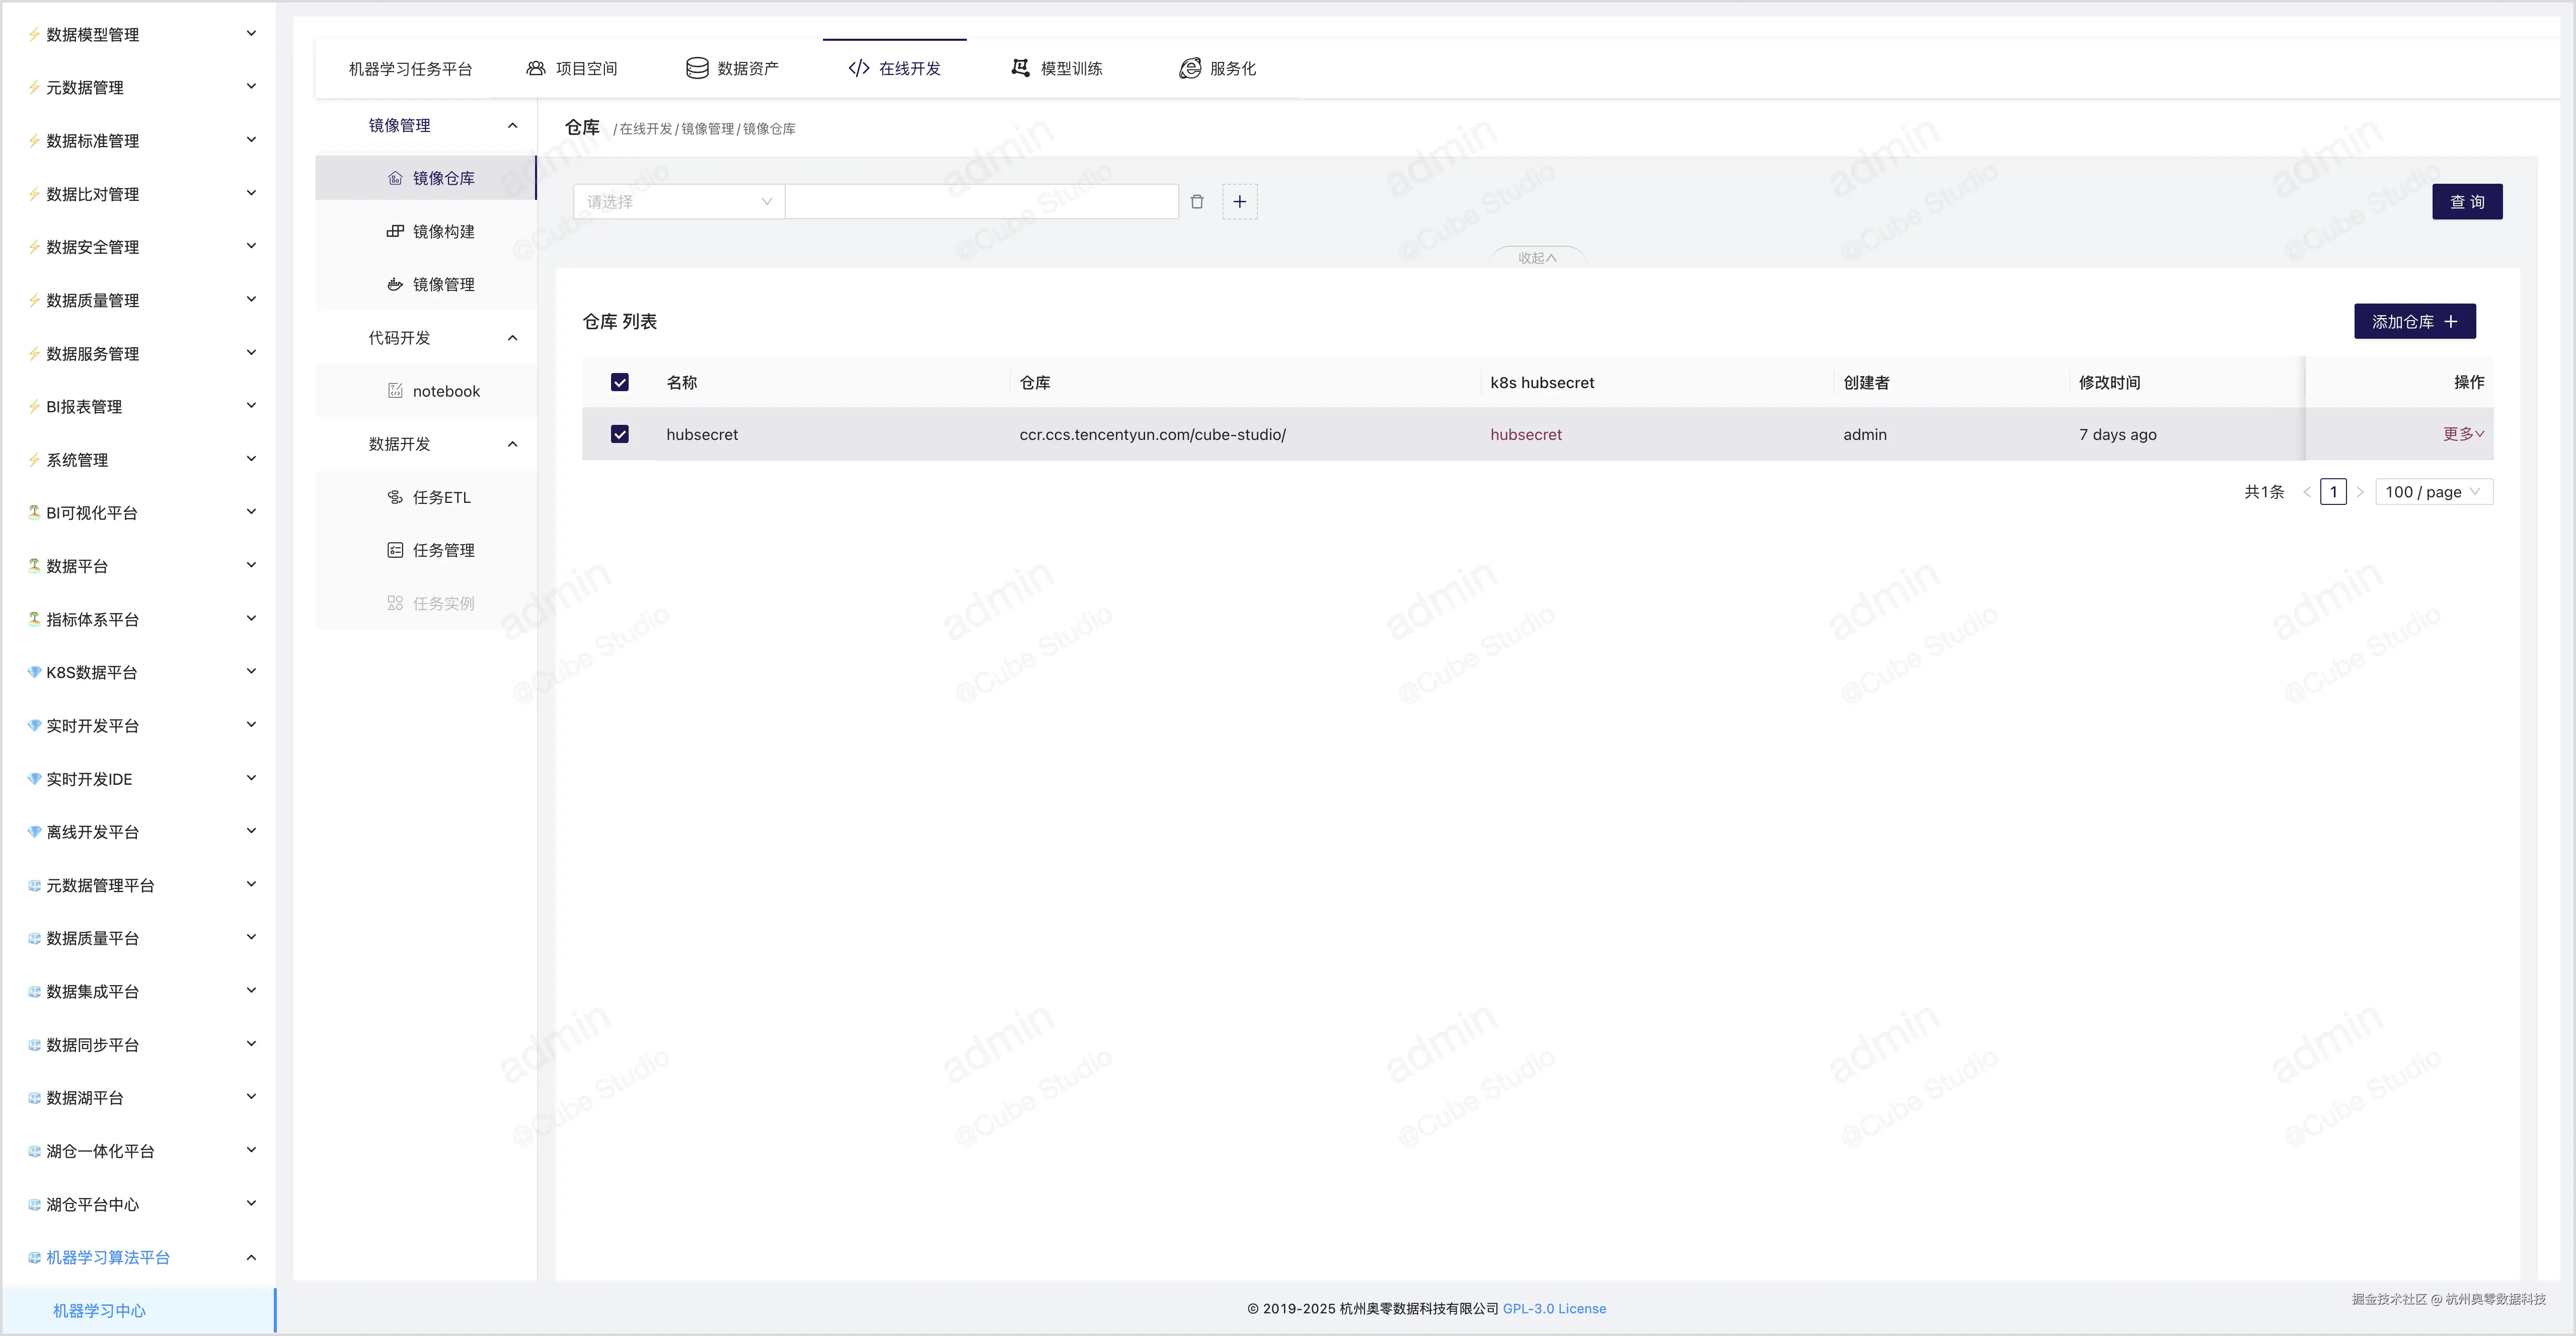Toggle the select-all header checkbox

click(620, 382)
